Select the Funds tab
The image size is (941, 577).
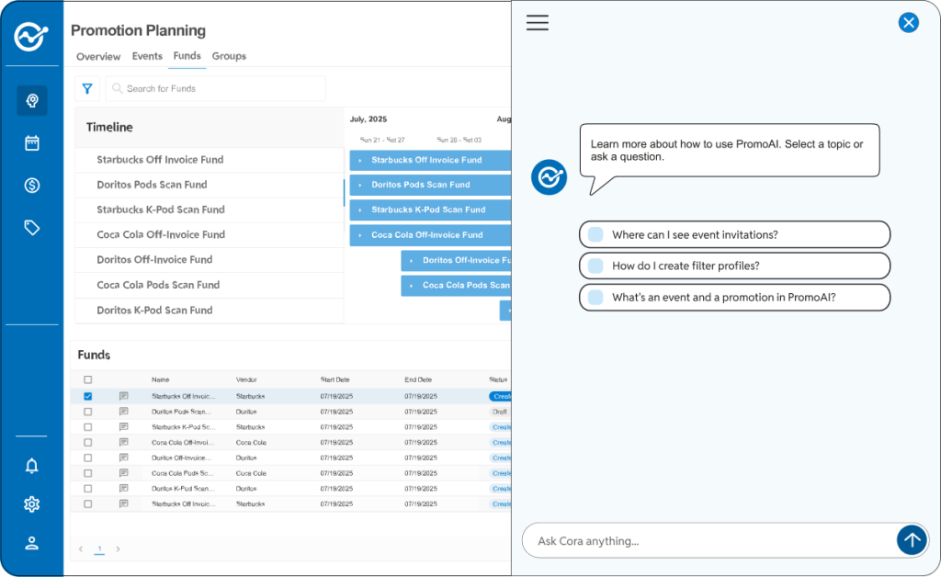coord(187,56)
